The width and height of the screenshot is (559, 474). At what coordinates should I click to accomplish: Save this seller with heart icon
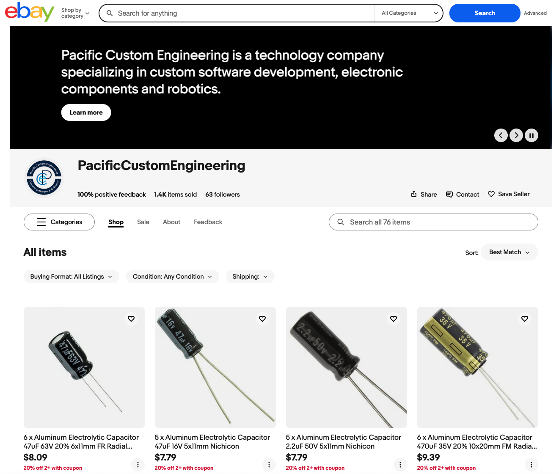[509, 194]
